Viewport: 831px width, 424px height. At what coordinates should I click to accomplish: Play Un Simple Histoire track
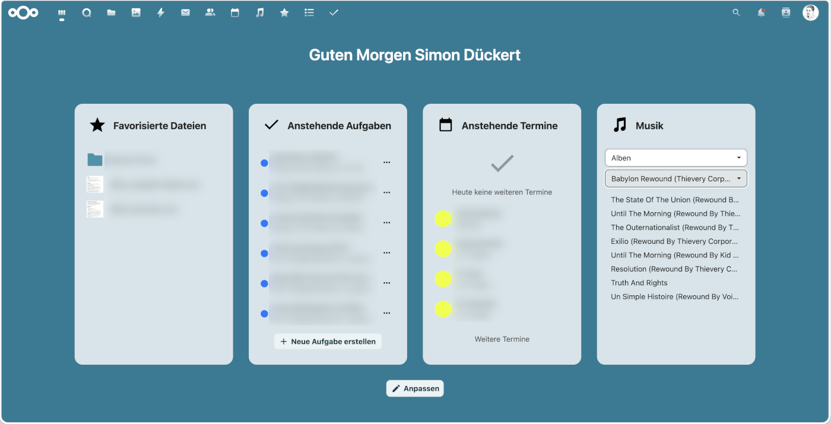pos(676,297)
